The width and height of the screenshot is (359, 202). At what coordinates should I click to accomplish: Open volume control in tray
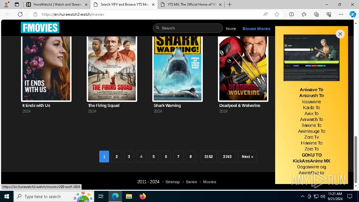tap(323, 196)
